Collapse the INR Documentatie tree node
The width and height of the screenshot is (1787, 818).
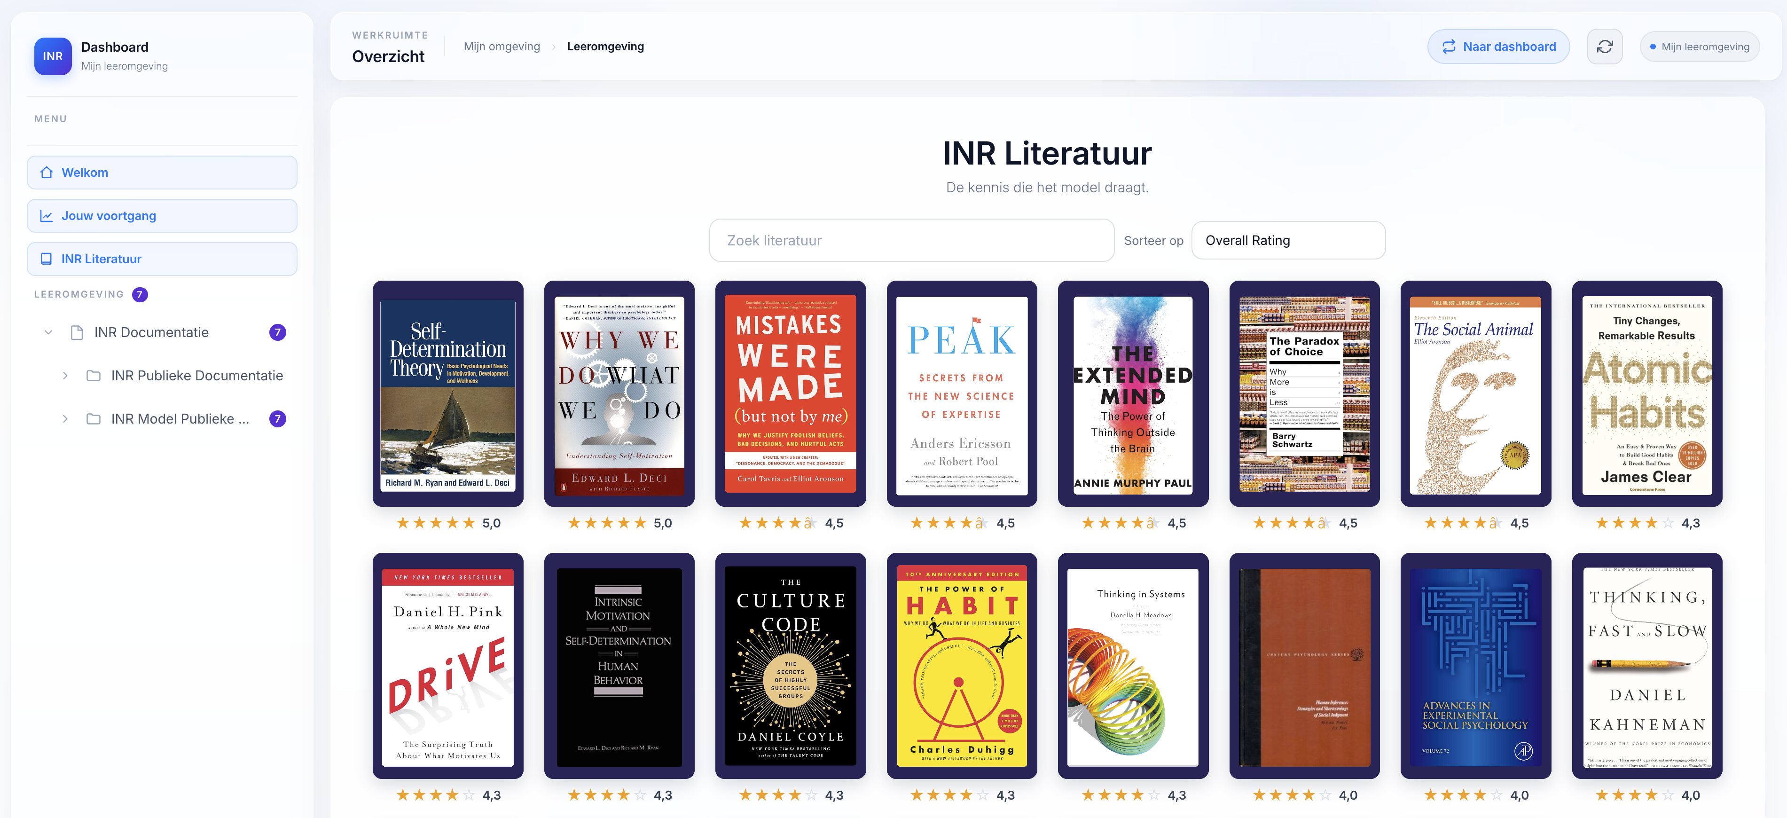[48, 332]
